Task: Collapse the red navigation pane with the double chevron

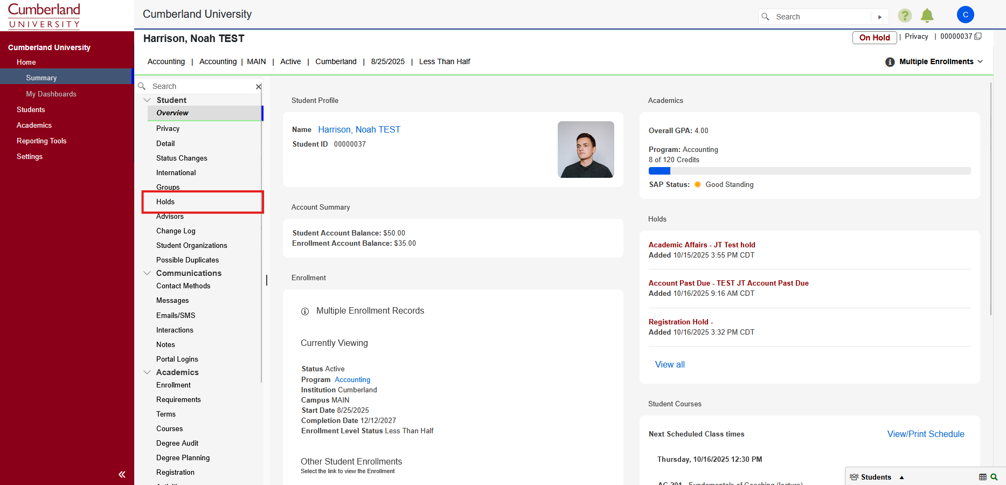Action: pos(122,474)
